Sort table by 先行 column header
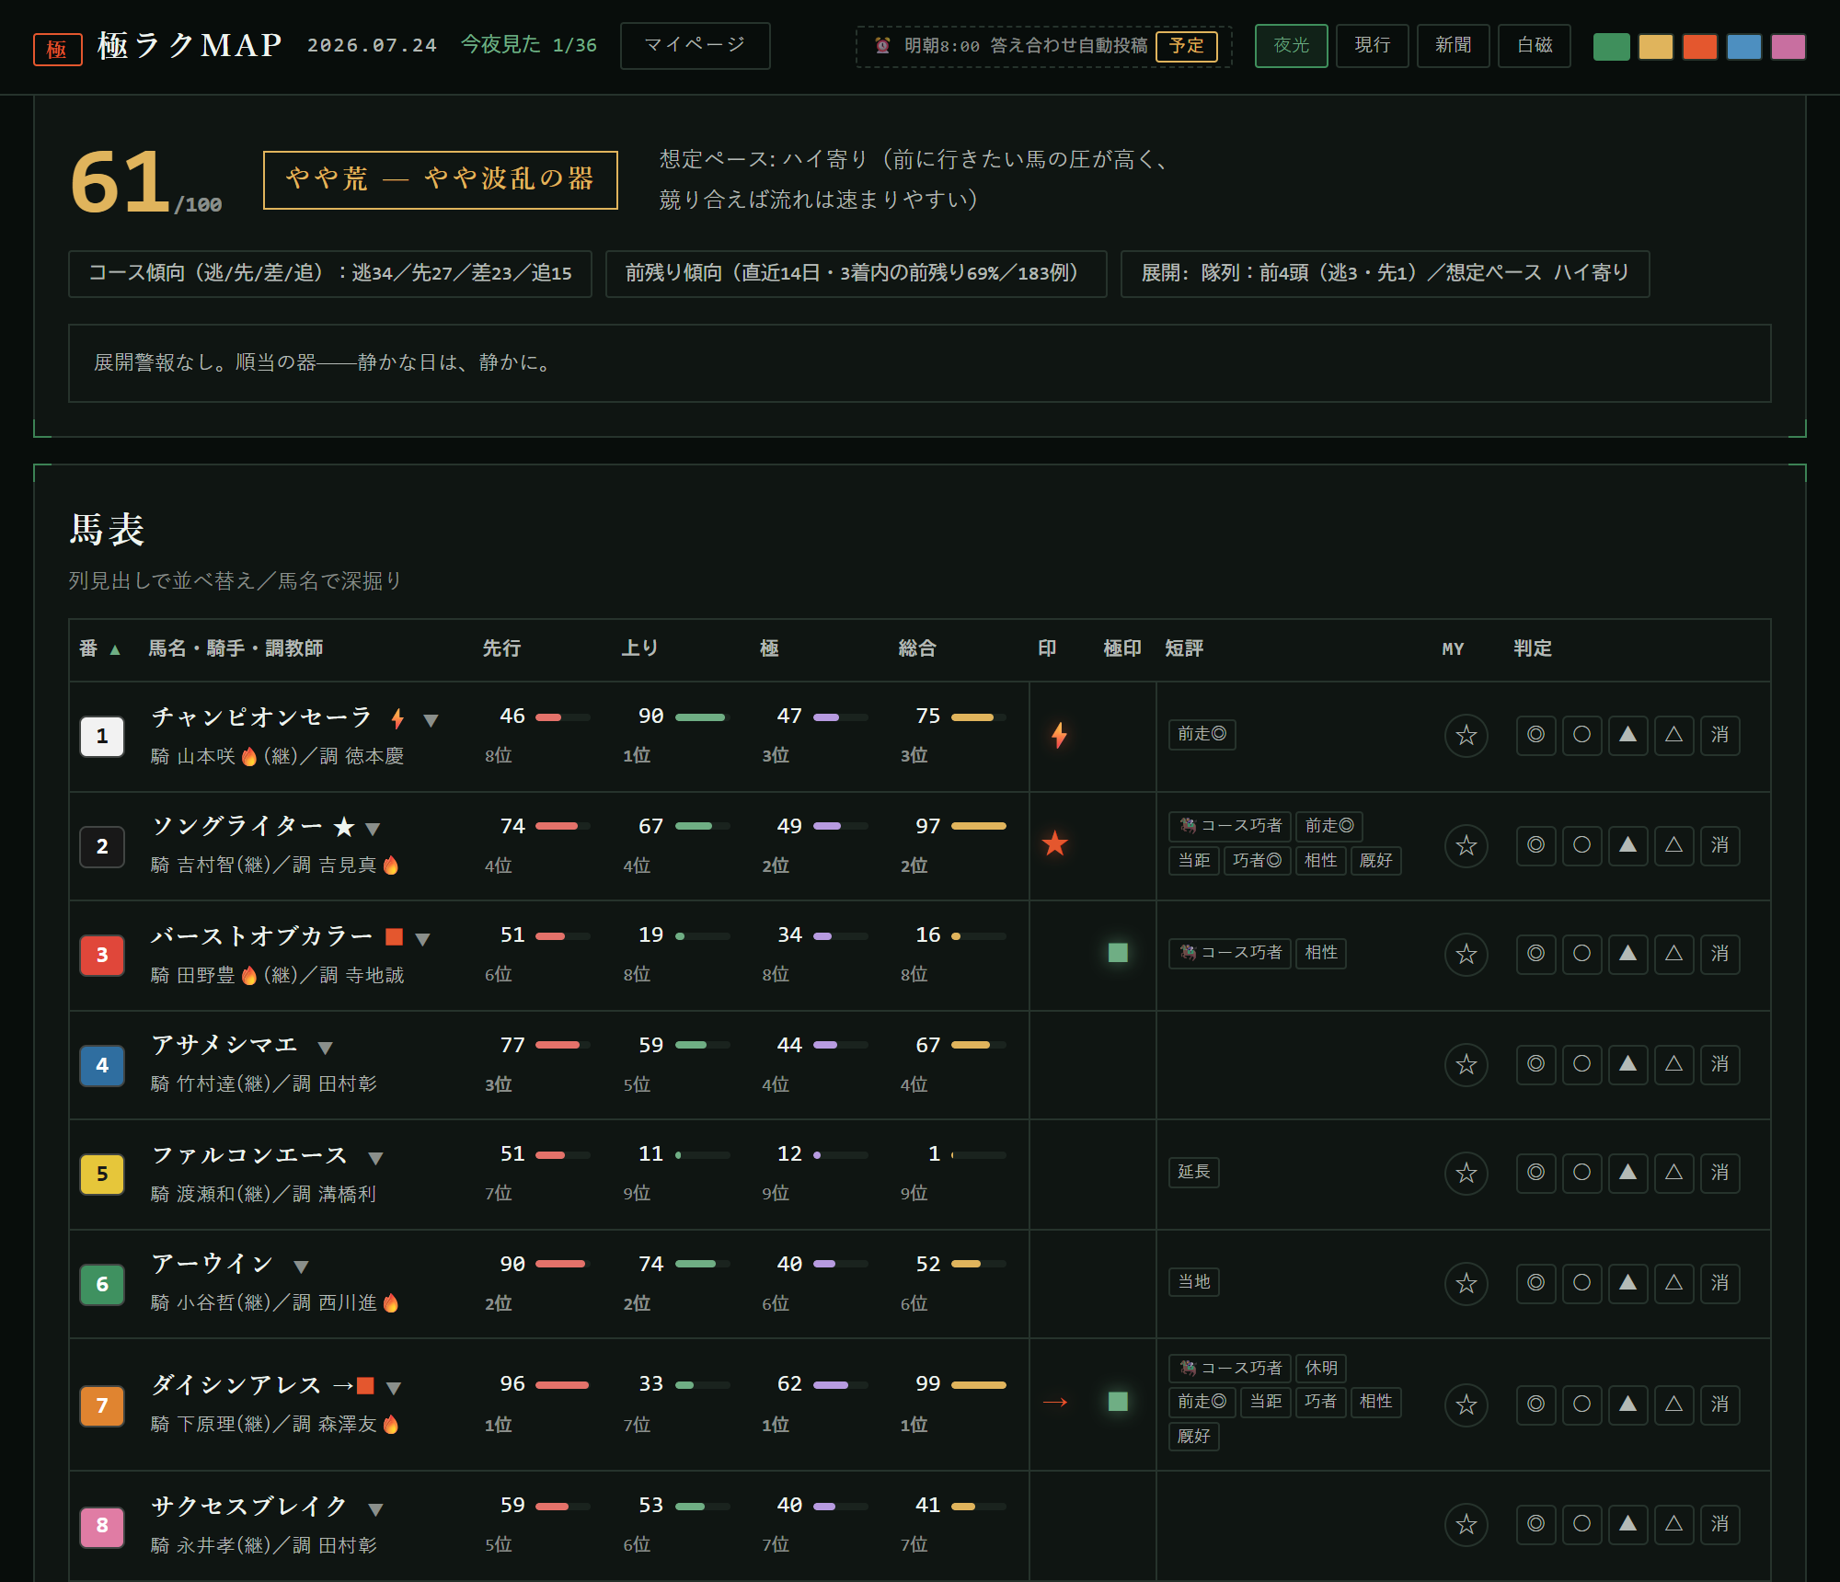 tap(501, 648)
